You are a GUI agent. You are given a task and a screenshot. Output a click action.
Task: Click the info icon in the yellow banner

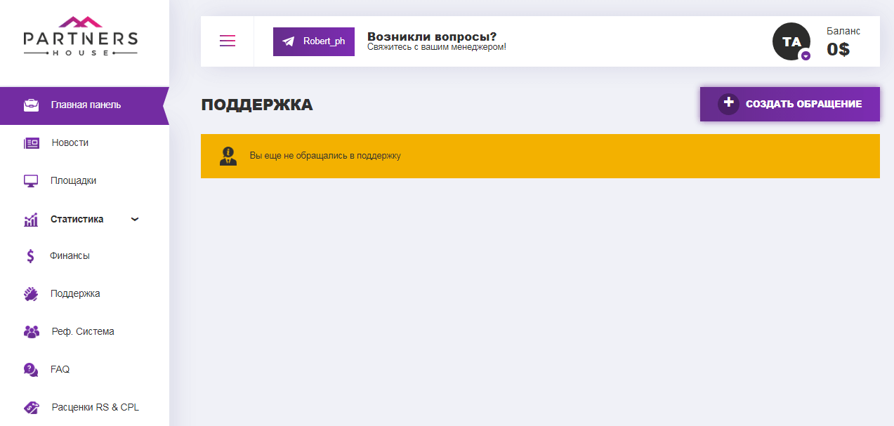(228, 155)
